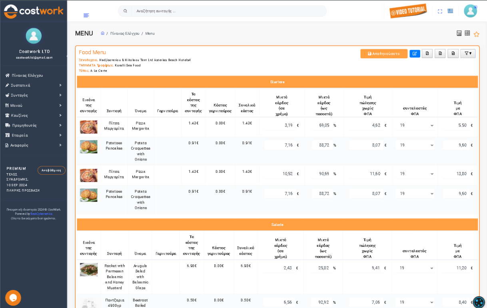This screenshot has height=308, width=487.
Task: Toggle the hamburger sidebar menu icon
Action: tap(86, 15)
